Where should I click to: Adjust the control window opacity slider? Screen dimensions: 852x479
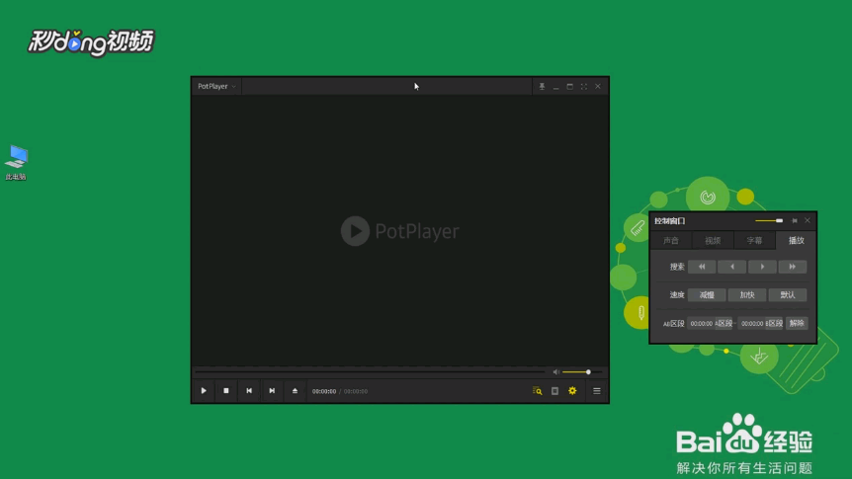pyautogui.click(x=769, y=220)
